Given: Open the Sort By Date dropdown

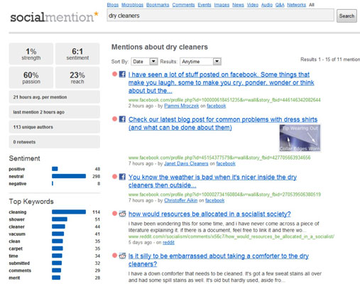Looking at the screenshot, I should coord(144,62).
